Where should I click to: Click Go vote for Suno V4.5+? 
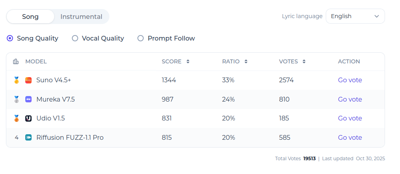(350, 80)
